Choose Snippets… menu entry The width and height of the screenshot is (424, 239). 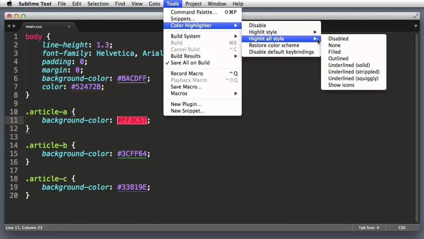[202, 19]
